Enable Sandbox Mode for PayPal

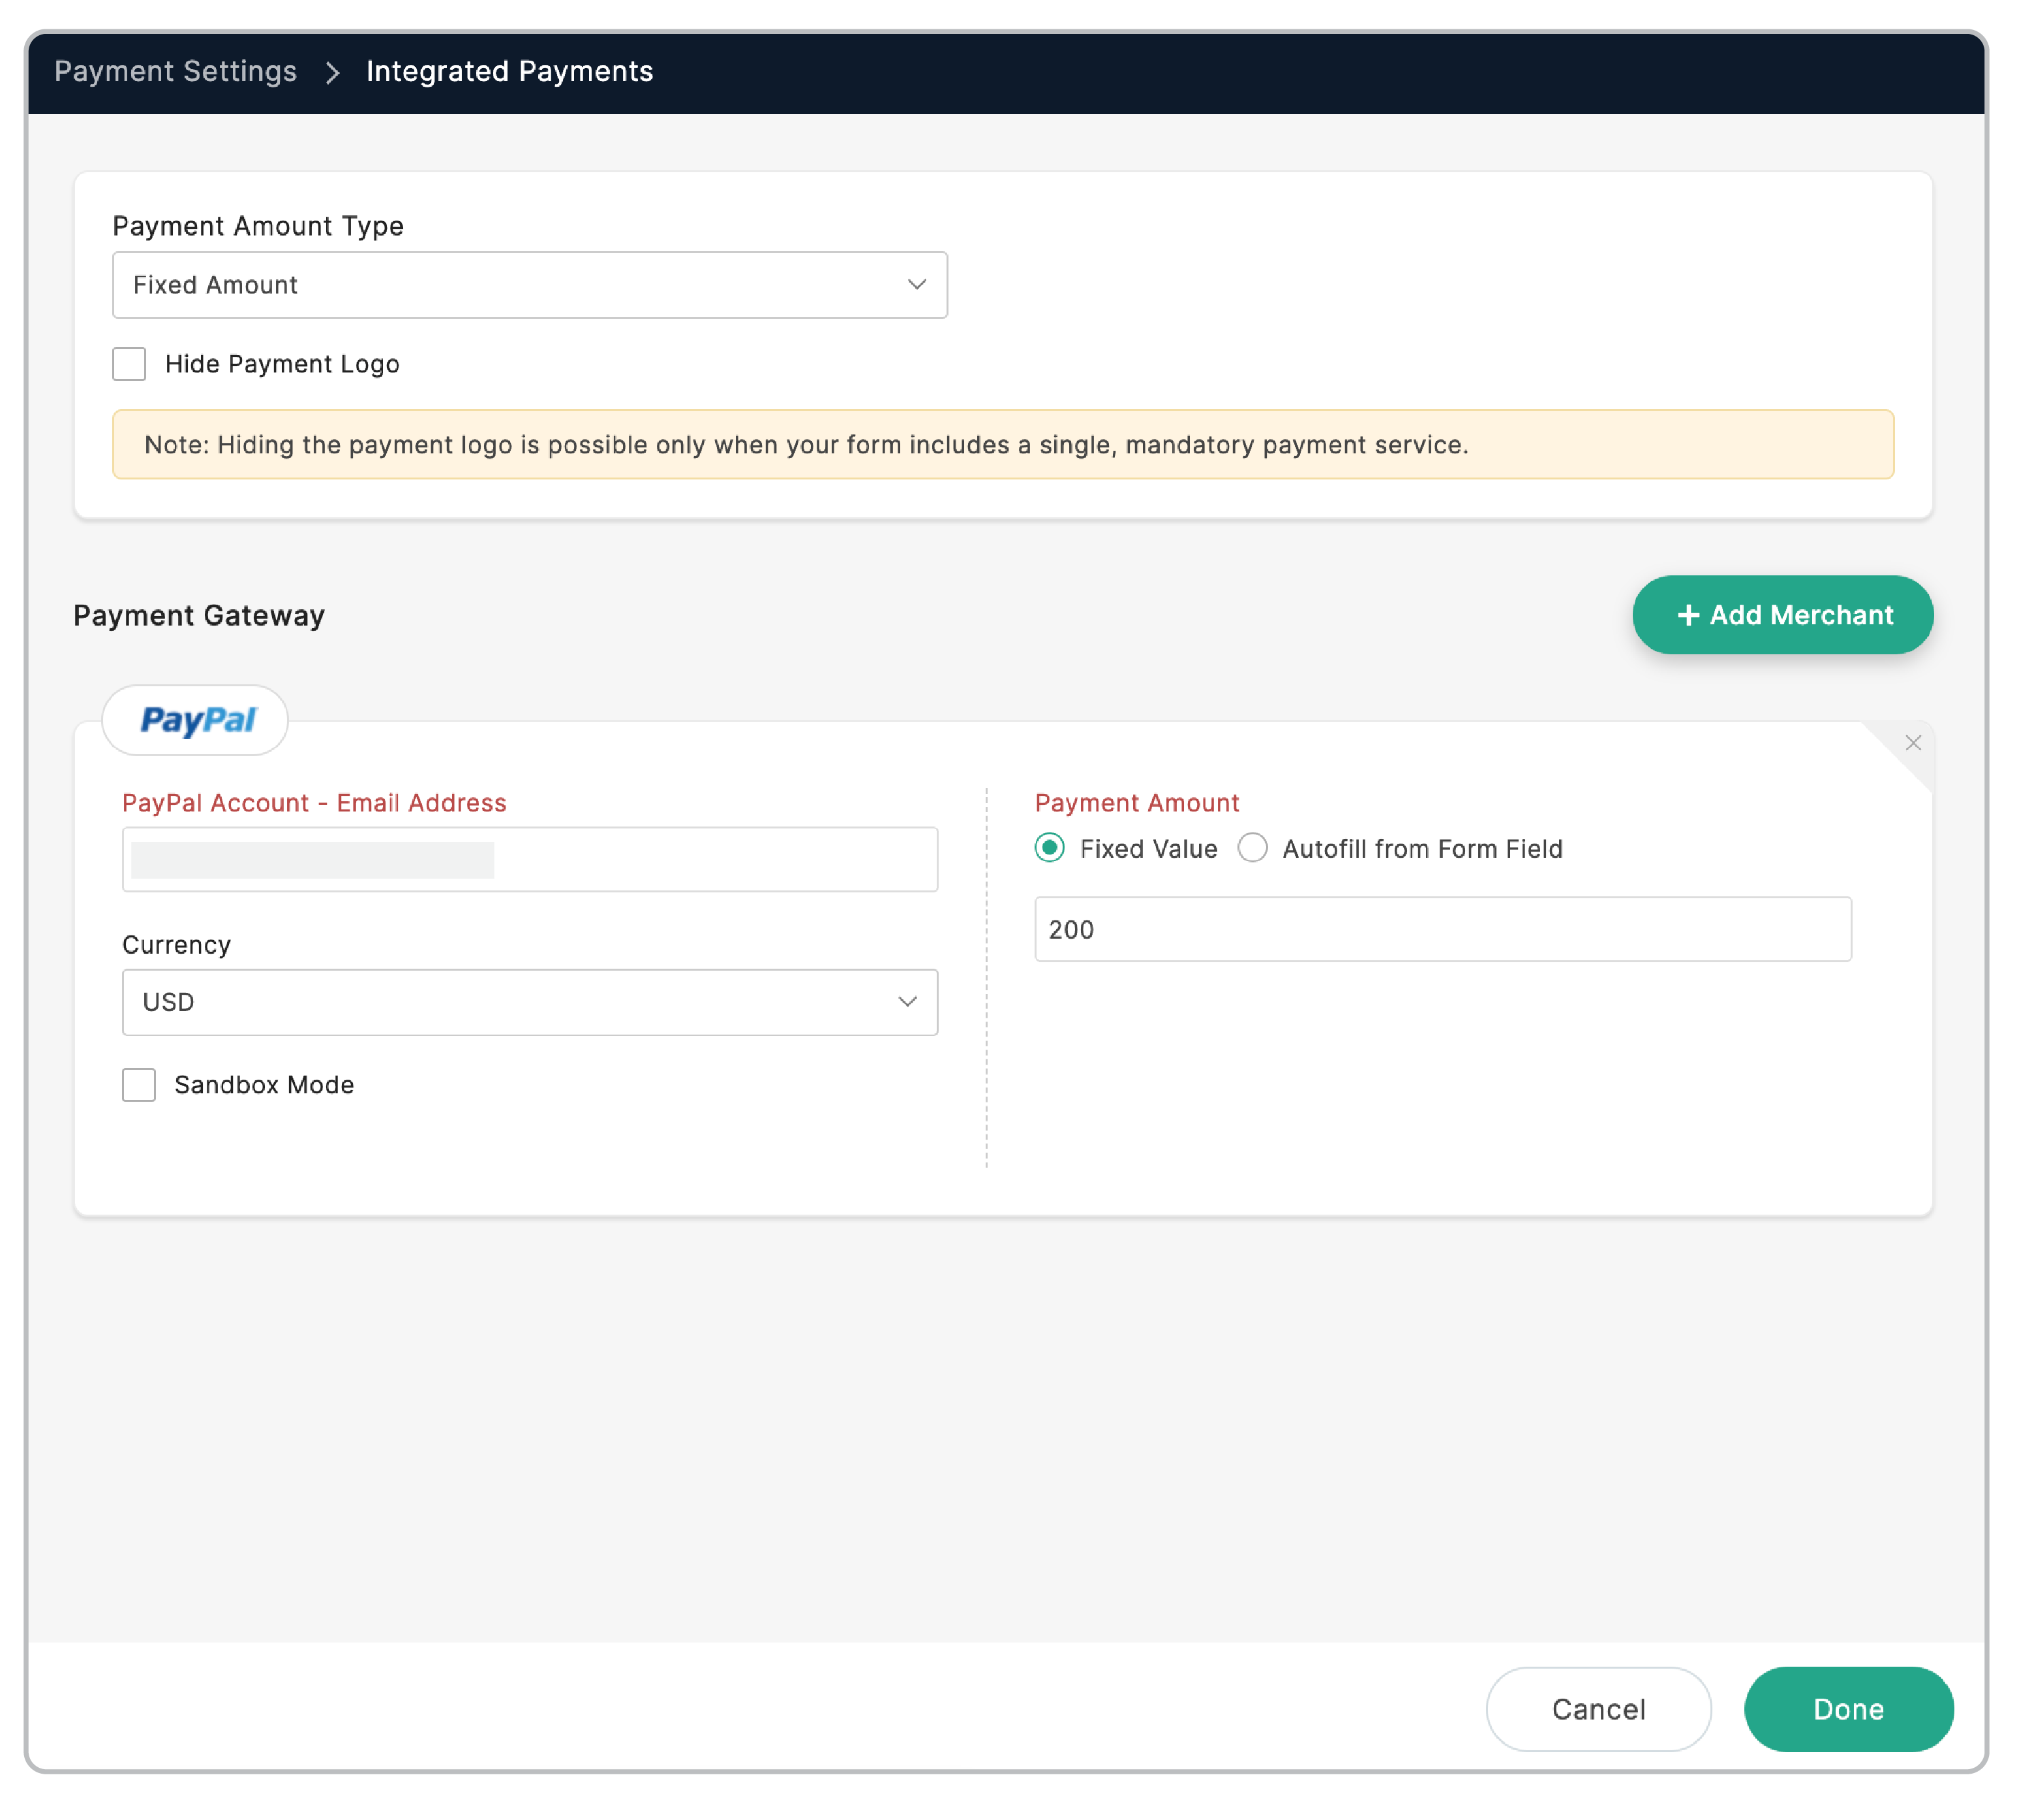[x=138, y=1084]
